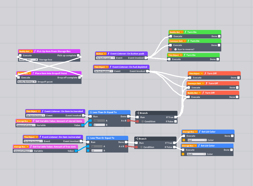The width and height of the screenshot is (253, 186).
Task: Expand the Black lid color dropdown
Action: pyautogui.click(x=196, y=154)
